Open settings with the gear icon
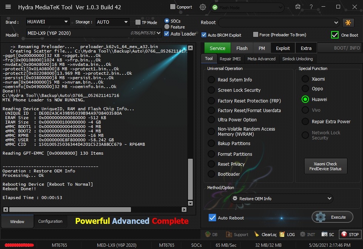 202,7
